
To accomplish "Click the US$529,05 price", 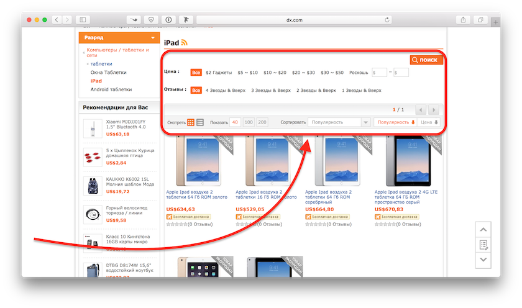I will (250, 209).
